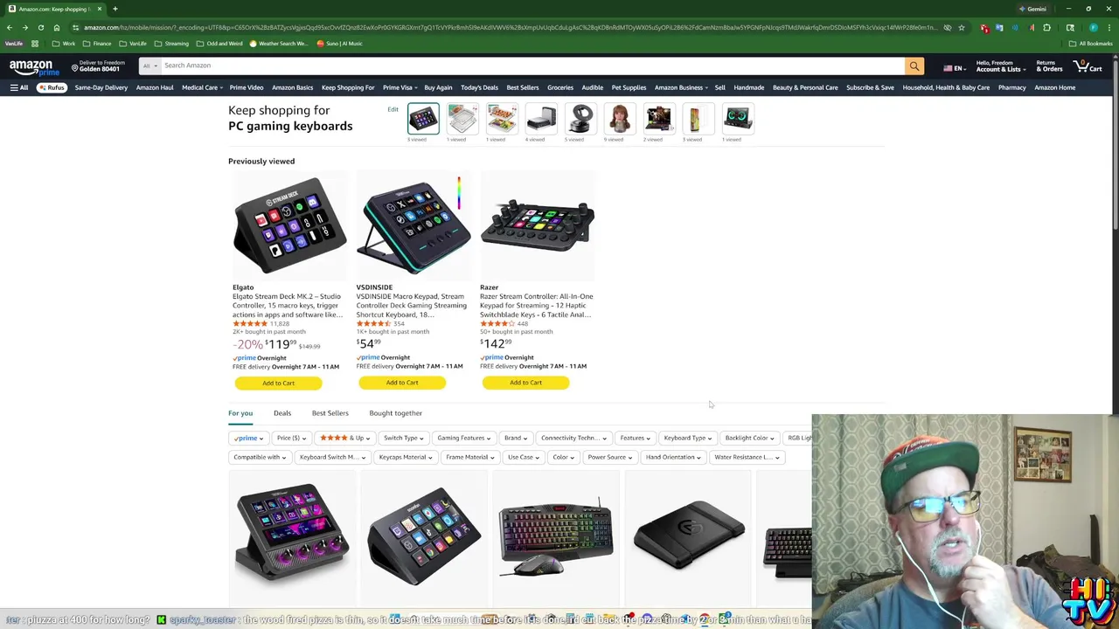Image resolution: width=1119 pixels, height=629 pixels.
Task: Open the Backlight Color filter dropdown
Action: pos(749,438)
